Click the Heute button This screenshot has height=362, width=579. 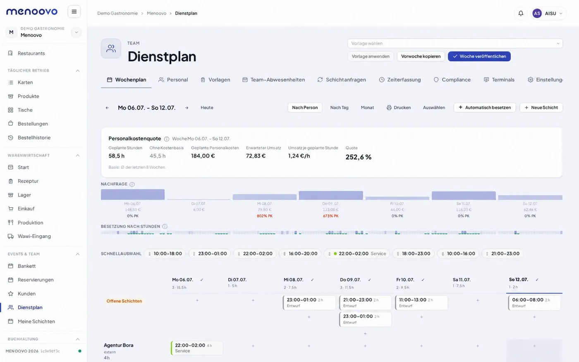tap(207, 108)
